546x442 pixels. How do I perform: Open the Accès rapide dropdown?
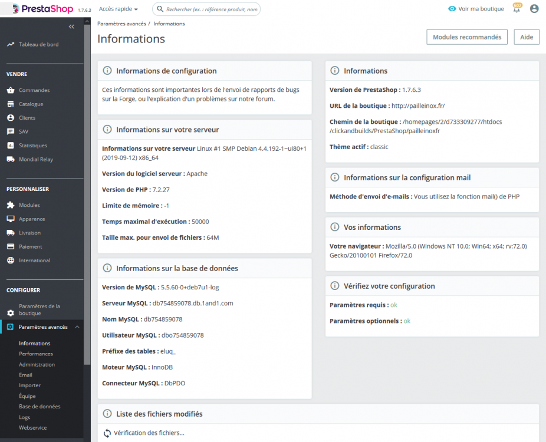119,9
